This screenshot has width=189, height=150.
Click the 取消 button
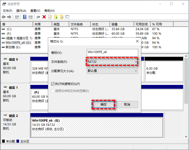point(127,105)
